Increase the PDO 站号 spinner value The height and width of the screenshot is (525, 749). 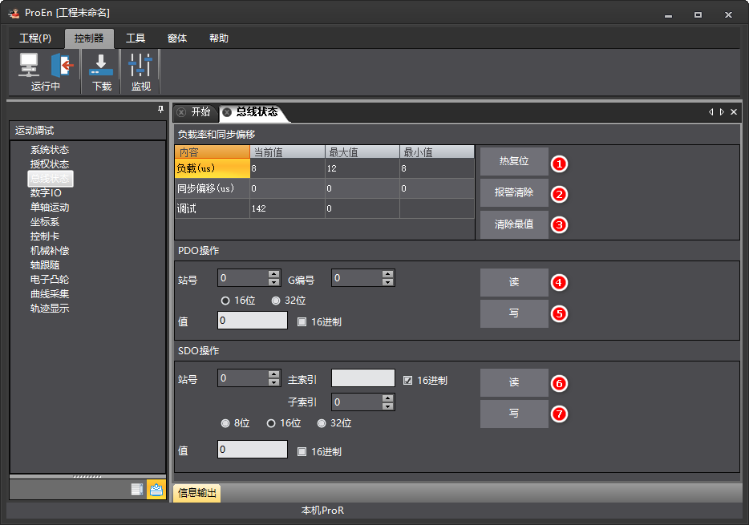pyautogui.click(x=273, y=274)
